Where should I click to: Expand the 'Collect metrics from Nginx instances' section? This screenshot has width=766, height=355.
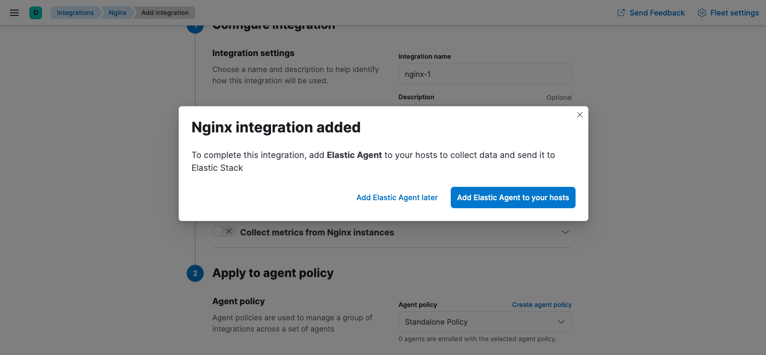pyautogui.click(x=565, y=232)
